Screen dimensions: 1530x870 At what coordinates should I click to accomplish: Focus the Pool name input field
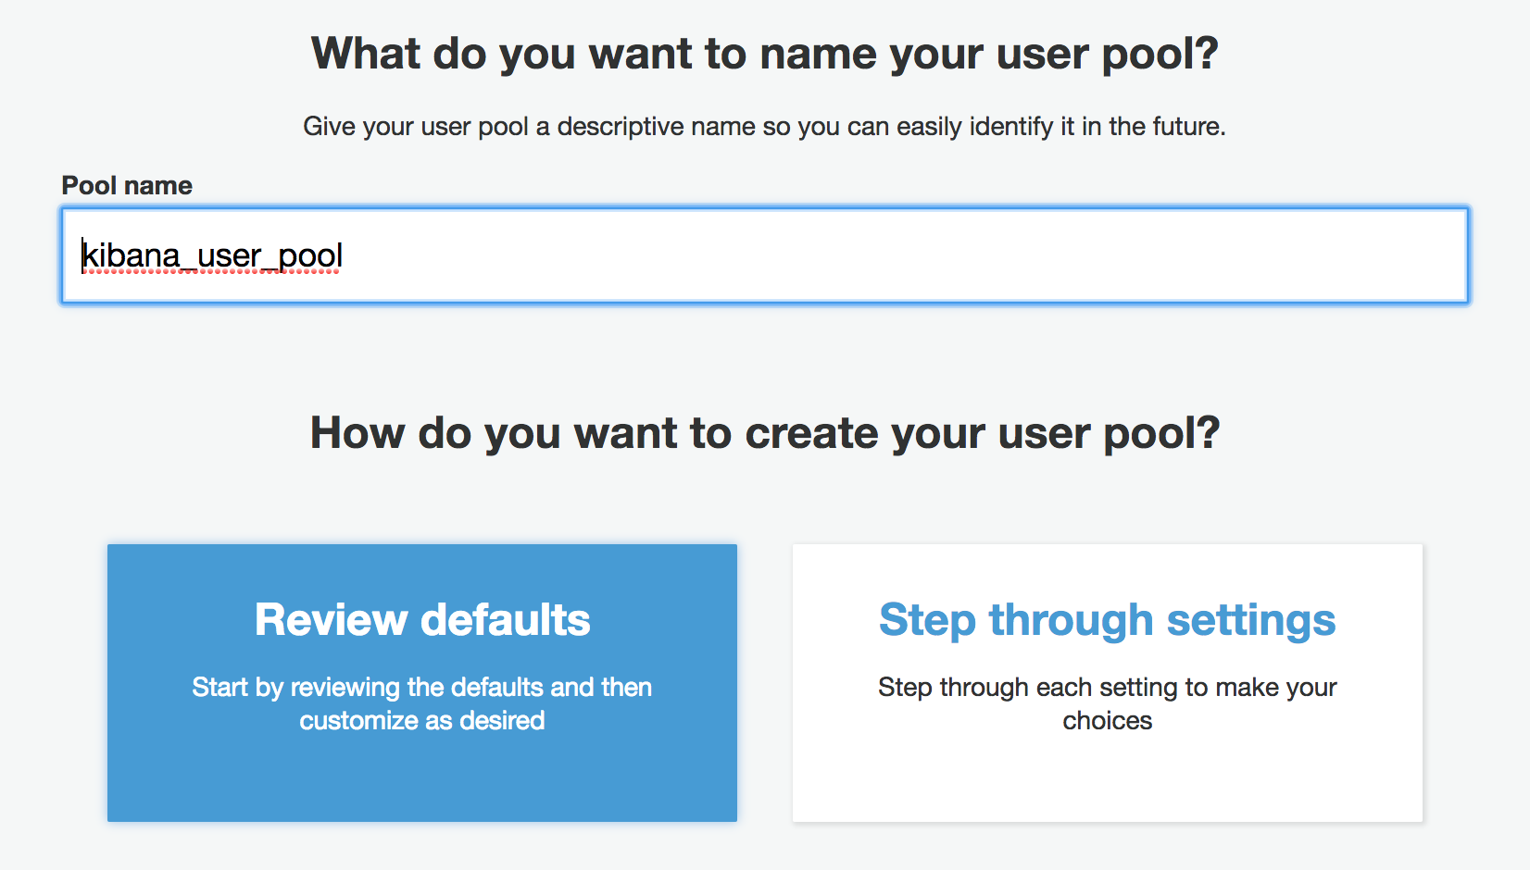pyautogui.click(x=765, y=255)
